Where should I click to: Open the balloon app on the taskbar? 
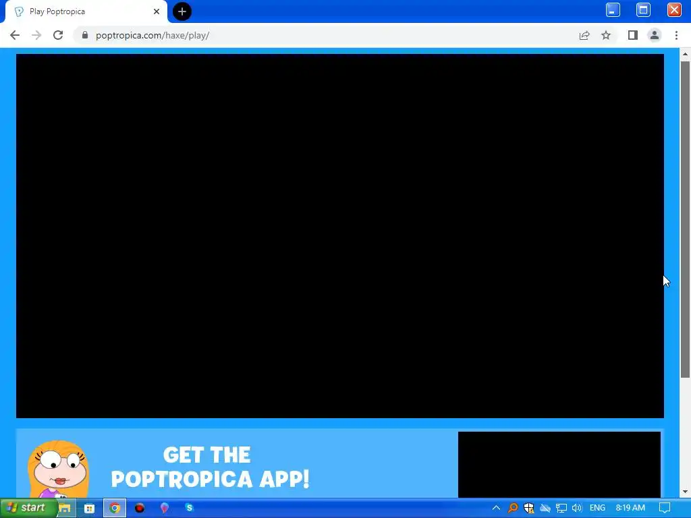[x=165, y=509]
